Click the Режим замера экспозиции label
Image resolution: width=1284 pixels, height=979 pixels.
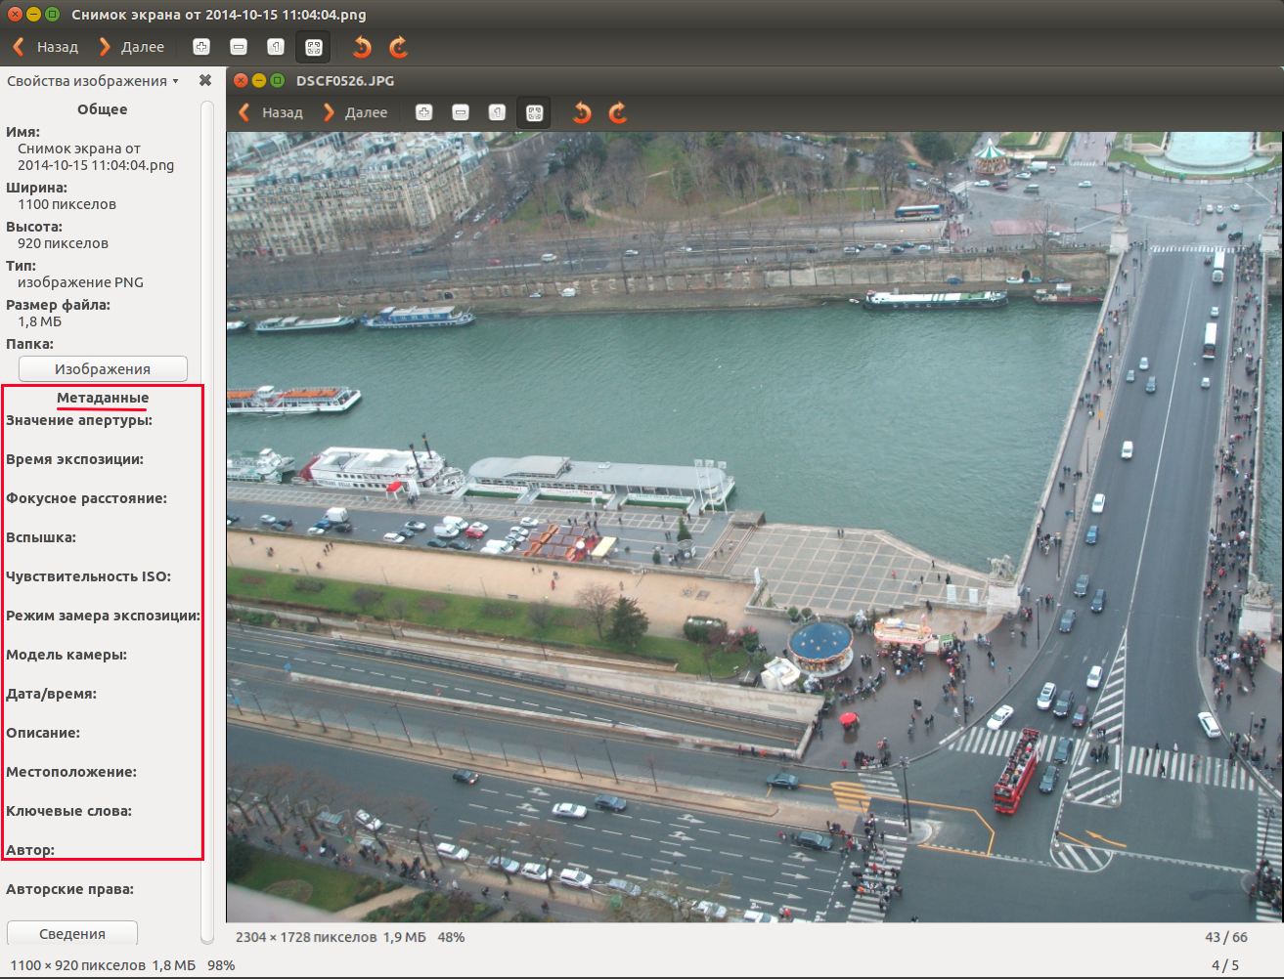(x=103, y=616)
